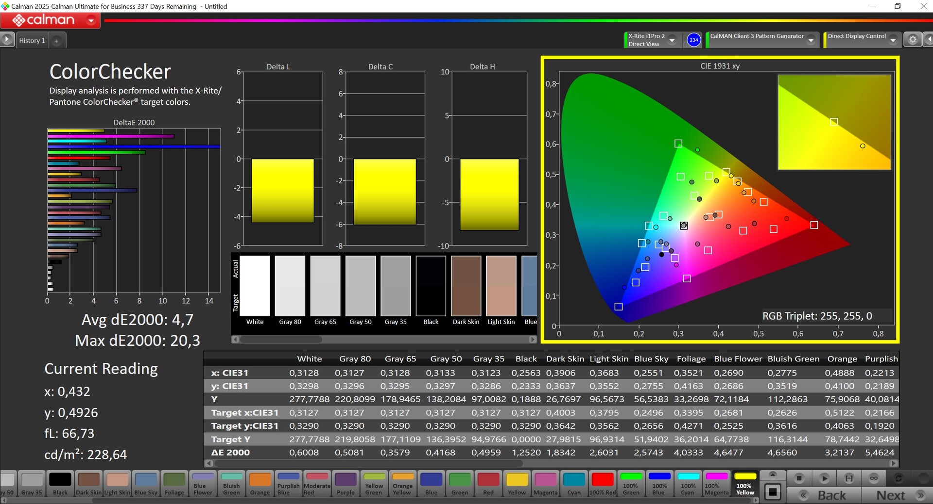This screenshot has width=933, height=504.
Task: Open the Calman logo main menu
Action: pos(51,20)
